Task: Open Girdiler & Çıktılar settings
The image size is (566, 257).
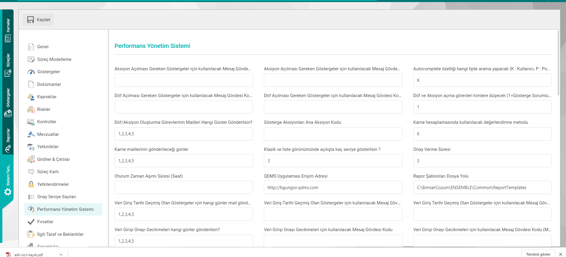Action: coord(53,159)
